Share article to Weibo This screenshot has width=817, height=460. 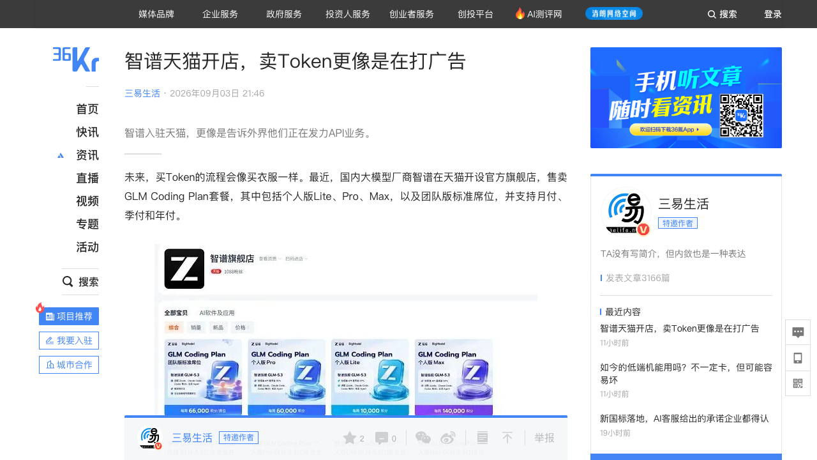(448, 438)
